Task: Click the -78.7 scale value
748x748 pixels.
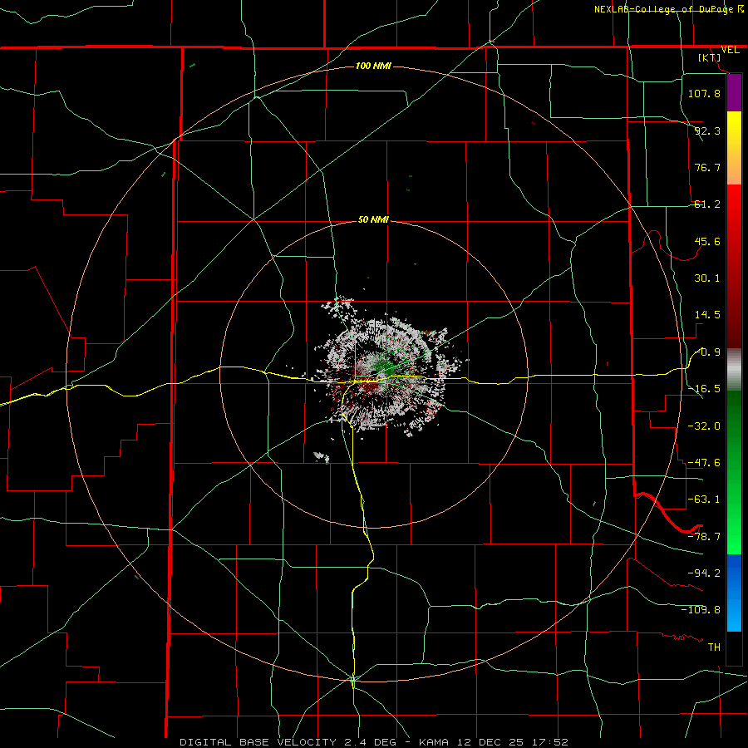Action: 704,537
